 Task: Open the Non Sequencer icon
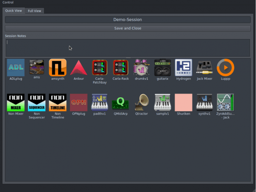coord(36,102)
